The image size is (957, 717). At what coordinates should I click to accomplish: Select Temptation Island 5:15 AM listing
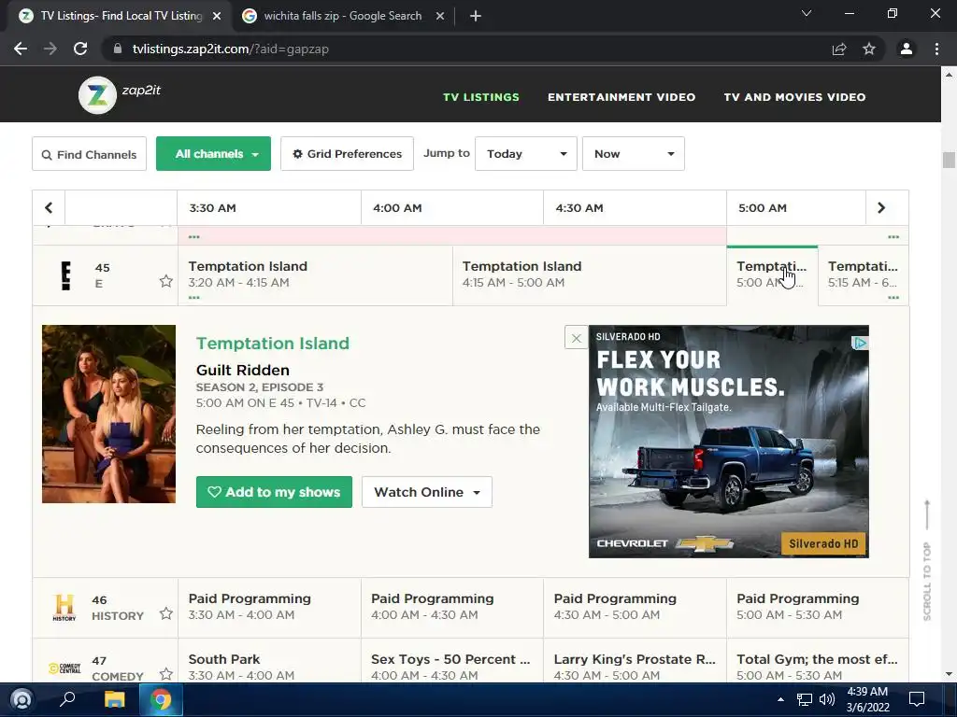click(863, 275)
